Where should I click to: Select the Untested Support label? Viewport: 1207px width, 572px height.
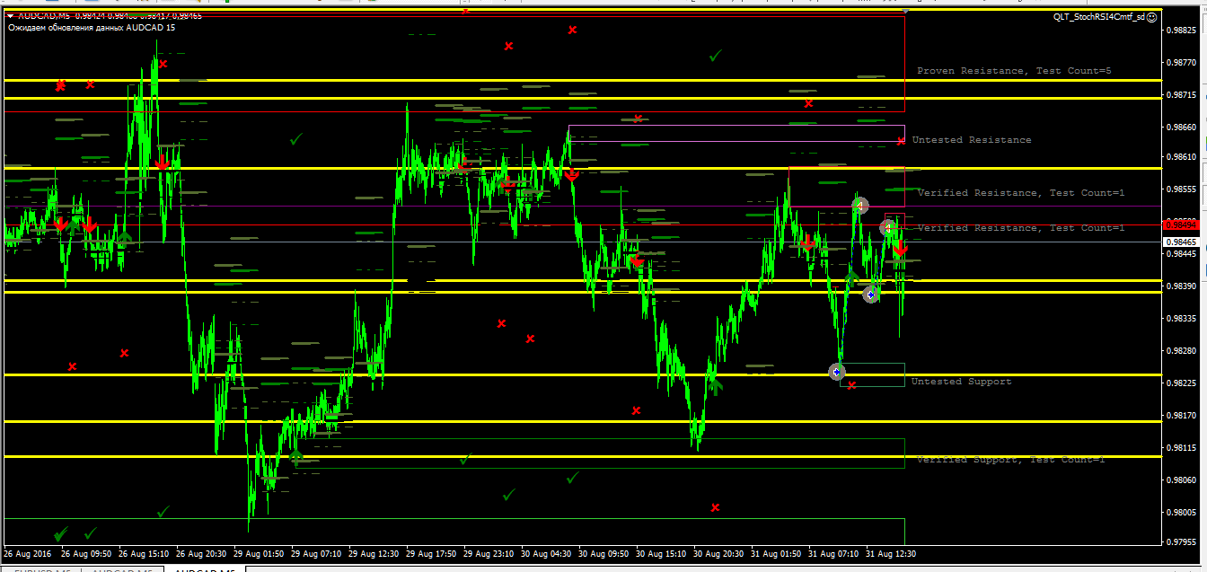pos(961,382)
